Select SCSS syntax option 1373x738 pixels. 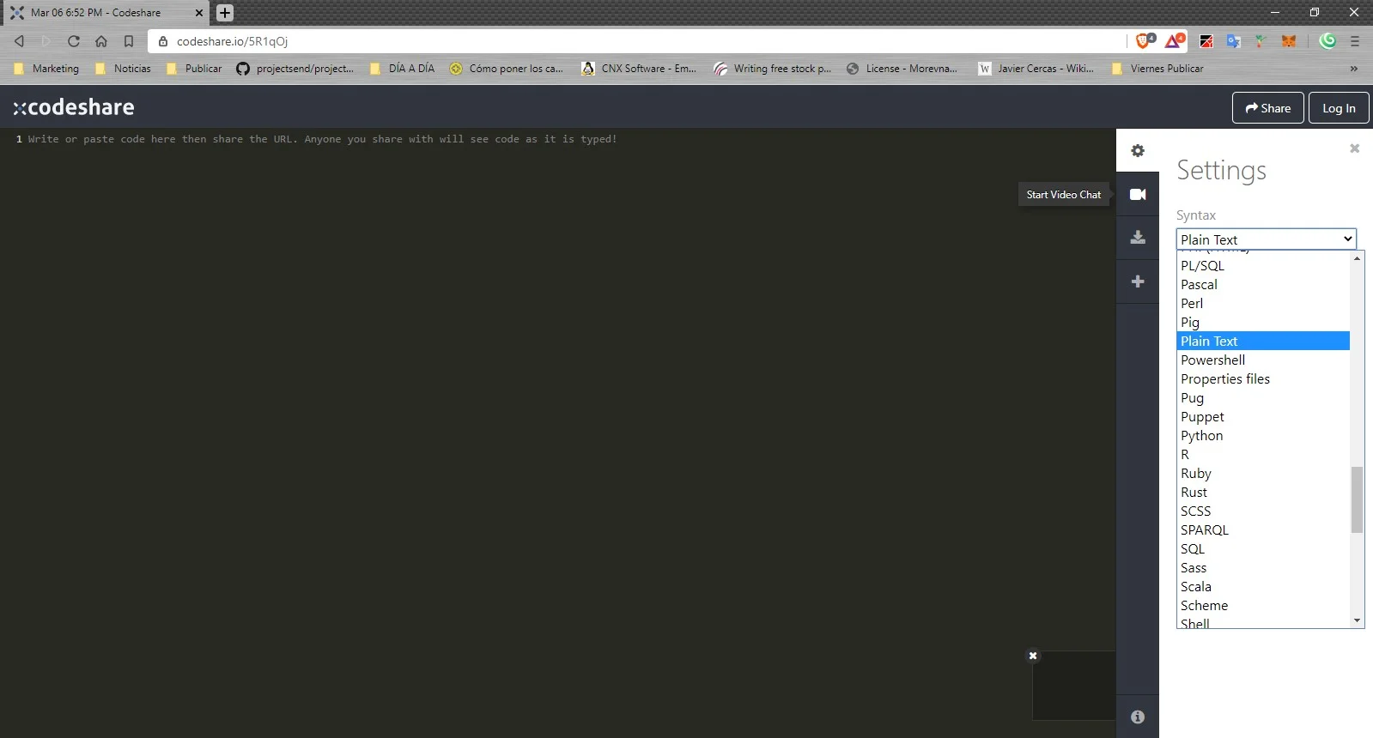1263,511
